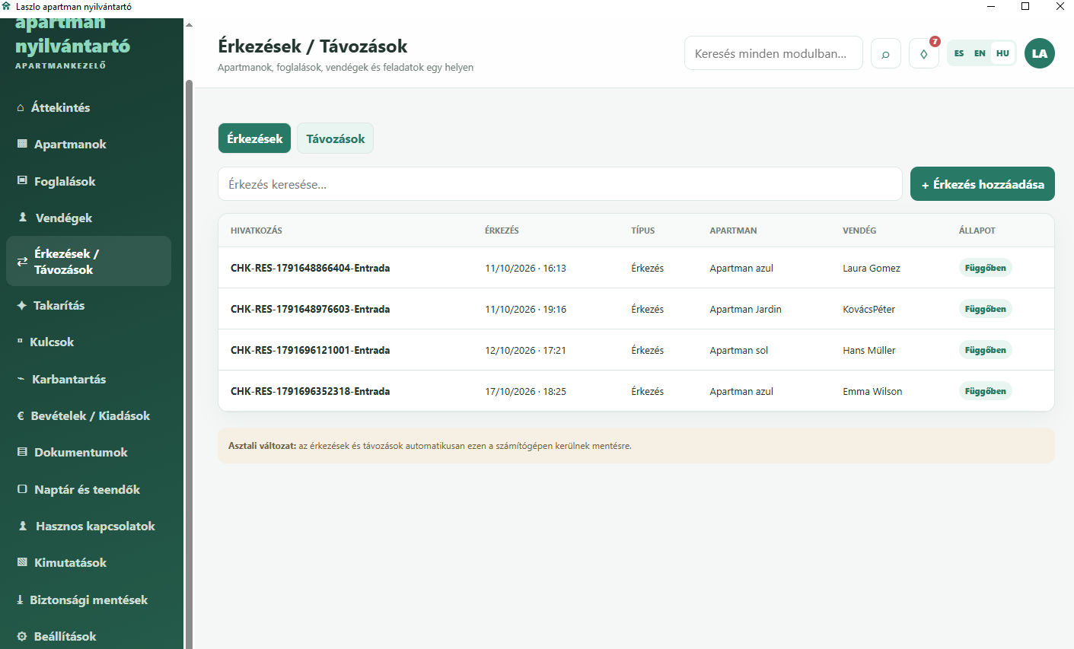Focus the Keresés minden modulban field
Viewport: 1074px width, 649px height.
point(773,53)
